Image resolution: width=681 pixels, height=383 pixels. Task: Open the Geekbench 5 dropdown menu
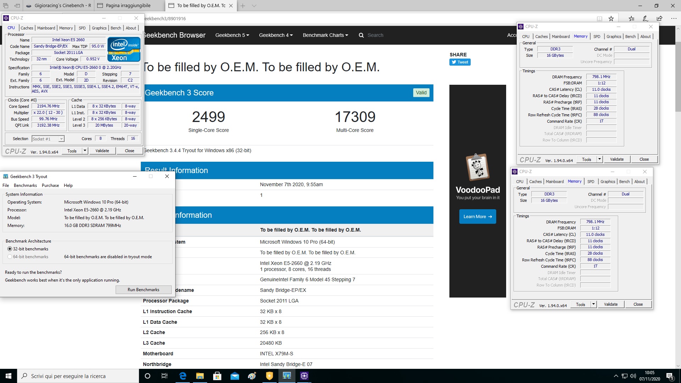click(x=232, y=35)
